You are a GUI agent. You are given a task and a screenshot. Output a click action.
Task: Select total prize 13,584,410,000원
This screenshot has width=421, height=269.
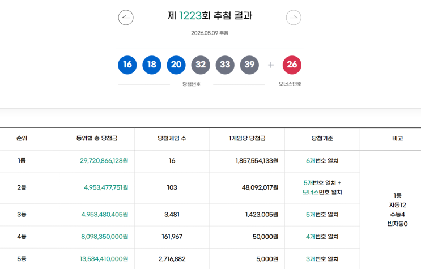pos(104,259)
